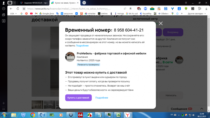Viewport: 210px width, 118px height.
Task: Open the погода bookmark
Action: [x=119, y=13]
